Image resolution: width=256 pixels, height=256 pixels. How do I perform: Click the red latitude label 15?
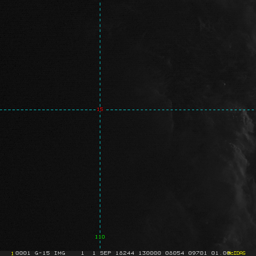(100, 109)
